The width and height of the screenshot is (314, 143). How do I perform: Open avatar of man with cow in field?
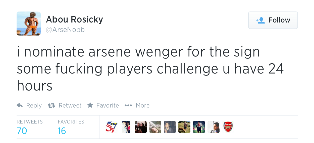(x=184, y=127)
